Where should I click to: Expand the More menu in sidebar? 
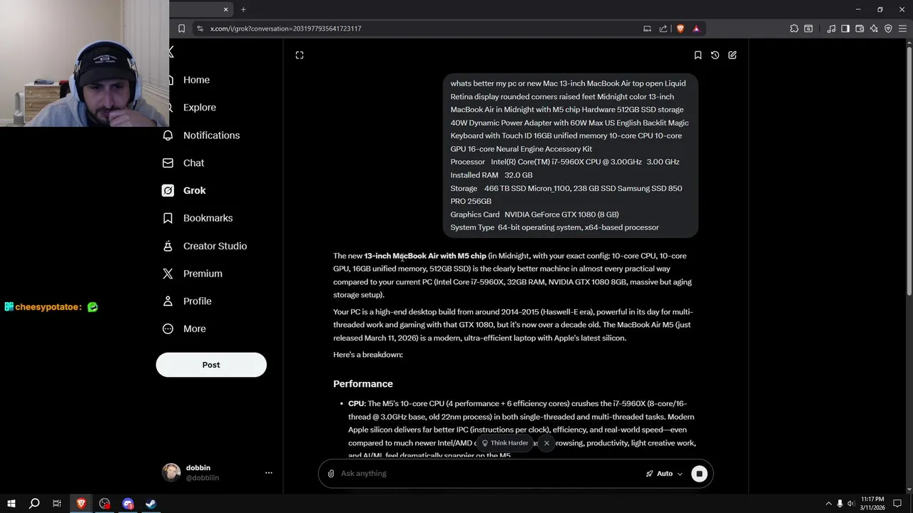point(194,329)
